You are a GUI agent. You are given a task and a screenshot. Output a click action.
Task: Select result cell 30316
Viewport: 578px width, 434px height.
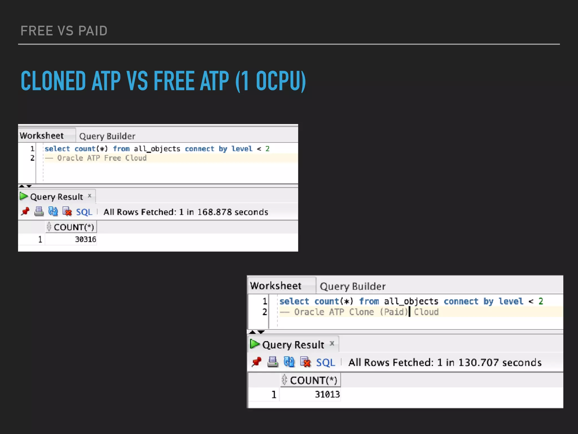click(x=71, y=239)
